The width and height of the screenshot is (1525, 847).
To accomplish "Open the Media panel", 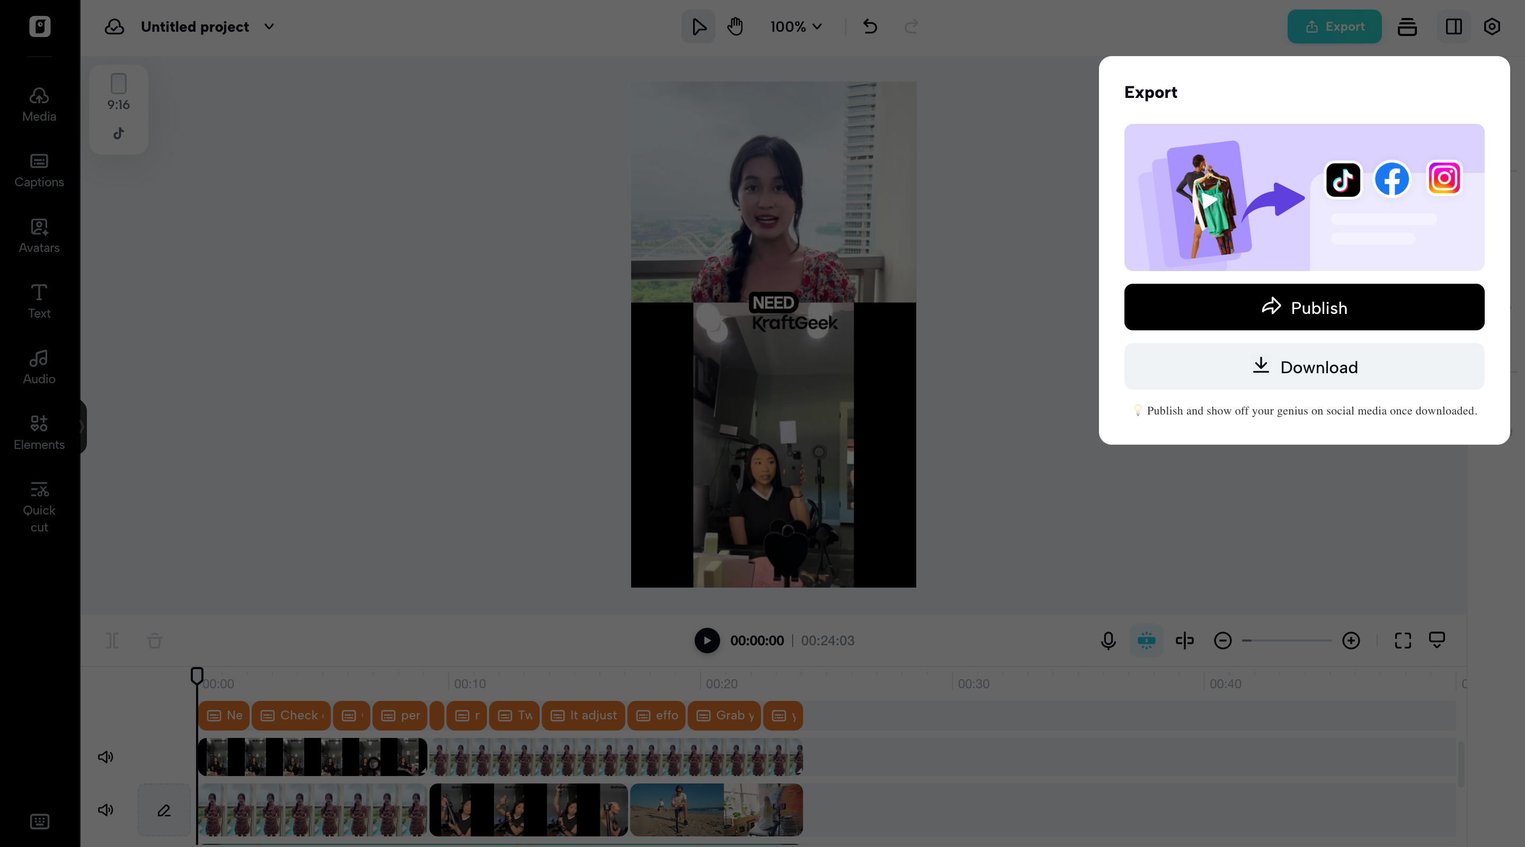I will tap(38, 104).
